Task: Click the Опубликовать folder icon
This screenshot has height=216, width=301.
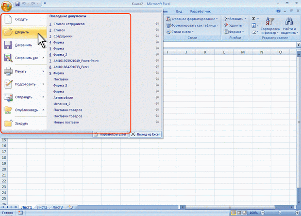Action: (x=8, y=110)
